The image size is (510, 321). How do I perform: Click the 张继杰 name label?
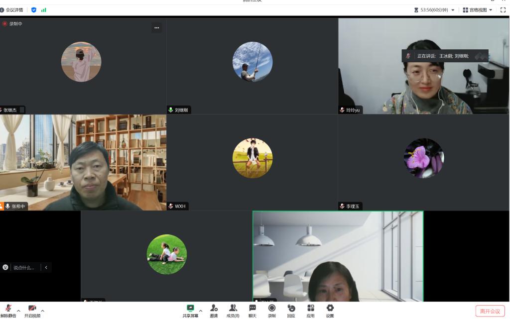click(x=10, y=110)
